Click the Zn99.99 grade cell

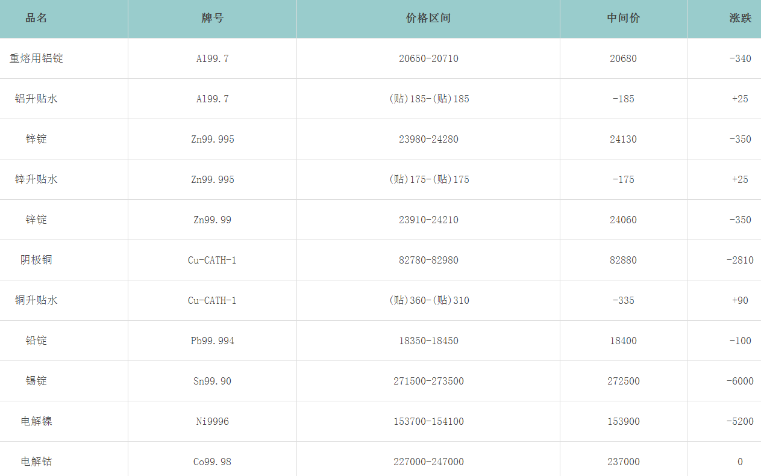click(212, 220)
